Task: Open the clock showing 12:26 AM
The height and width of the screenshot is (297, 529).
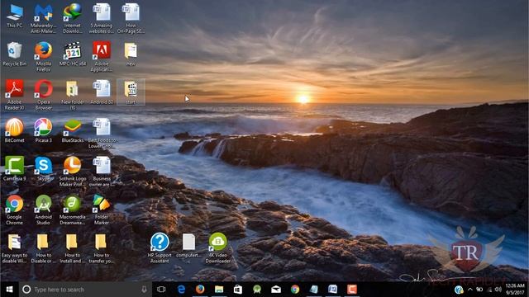Action: coord(515,290)
